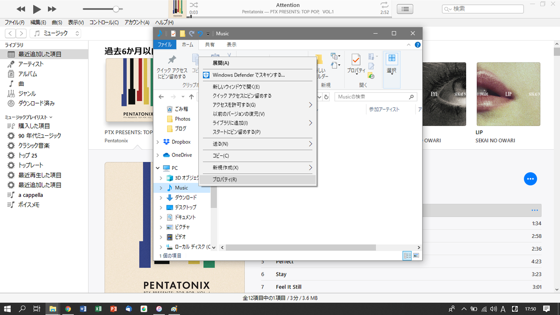Open Excel from the taskbar
The image size is (560, 315).
(98, 308)
